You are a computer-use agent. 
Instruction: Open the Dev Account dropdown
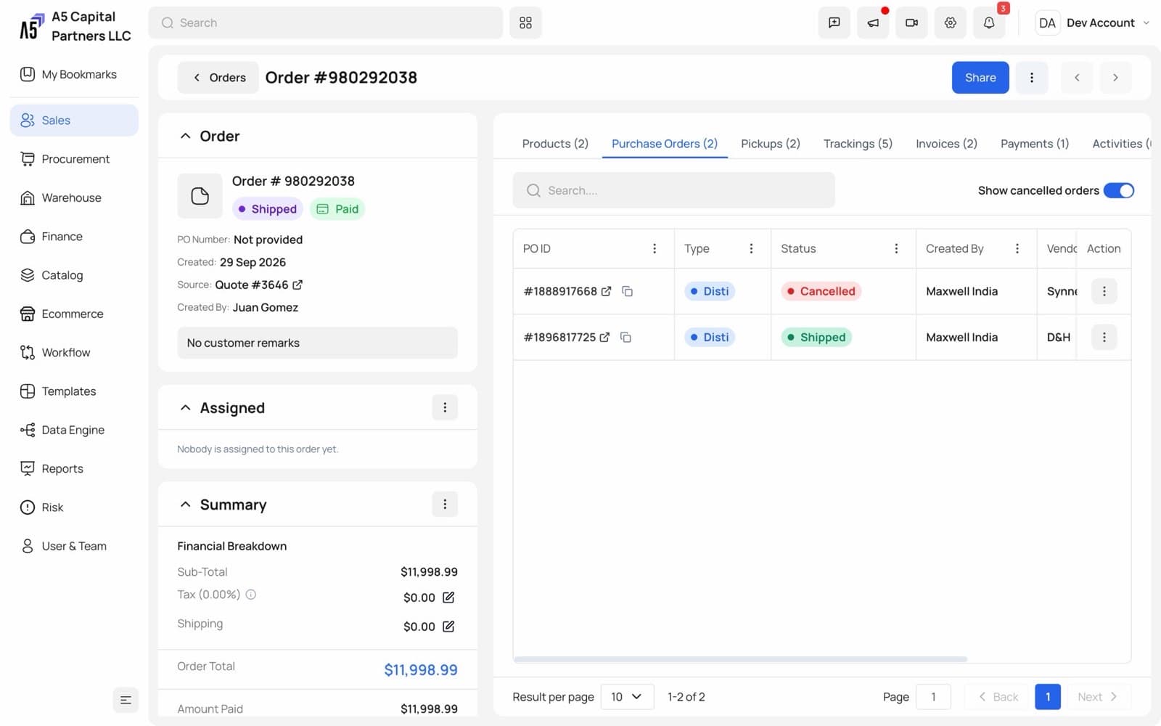tap(1094, 23)
